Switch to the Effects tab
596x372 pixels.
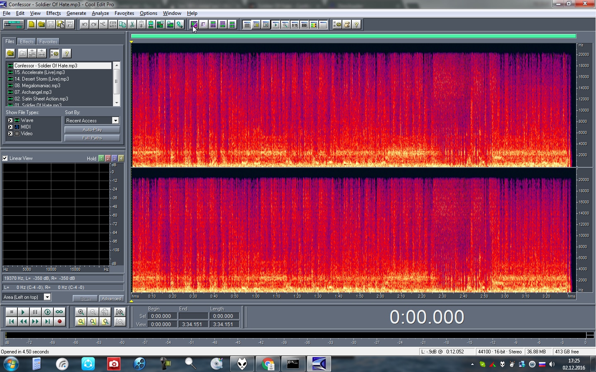click(x=27, y=42)
